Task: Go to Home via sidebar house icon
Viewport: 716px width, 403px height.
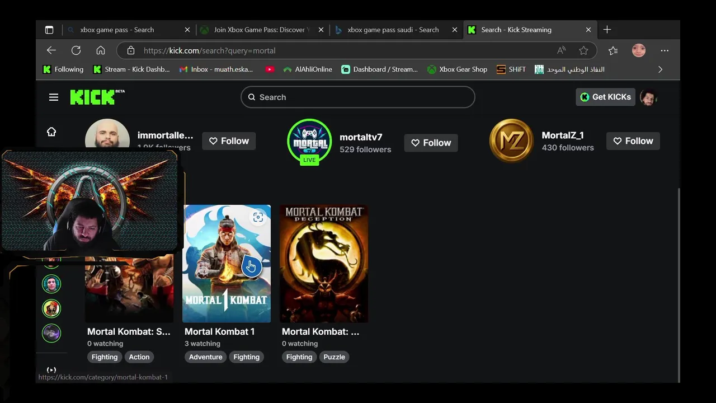Action: [x=51, y=132]
